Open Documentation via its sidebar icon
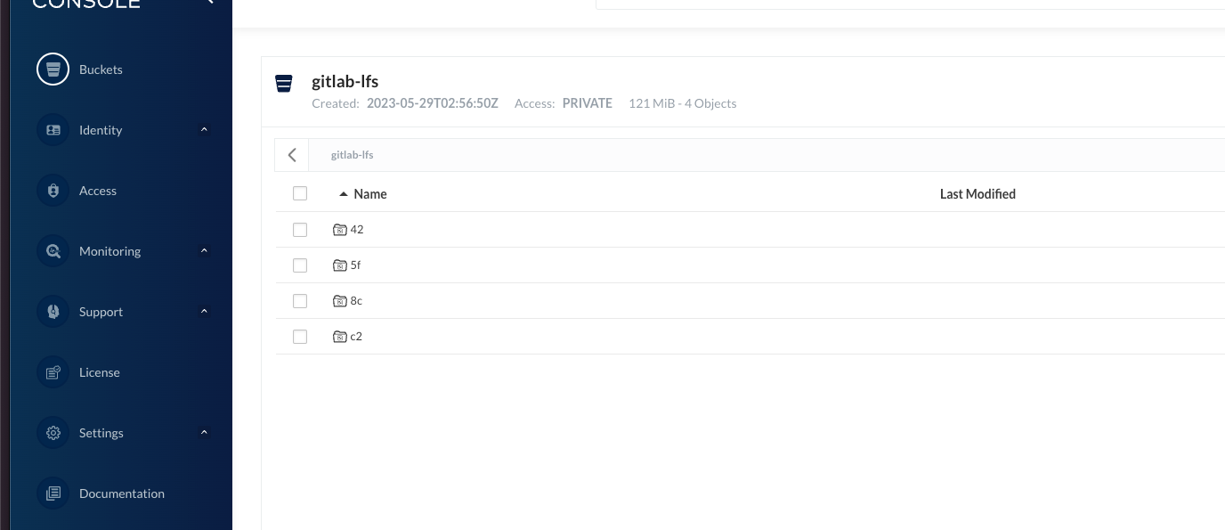Image resolution: width=1225 pixels, height=530 pixels. pos(53,493)
